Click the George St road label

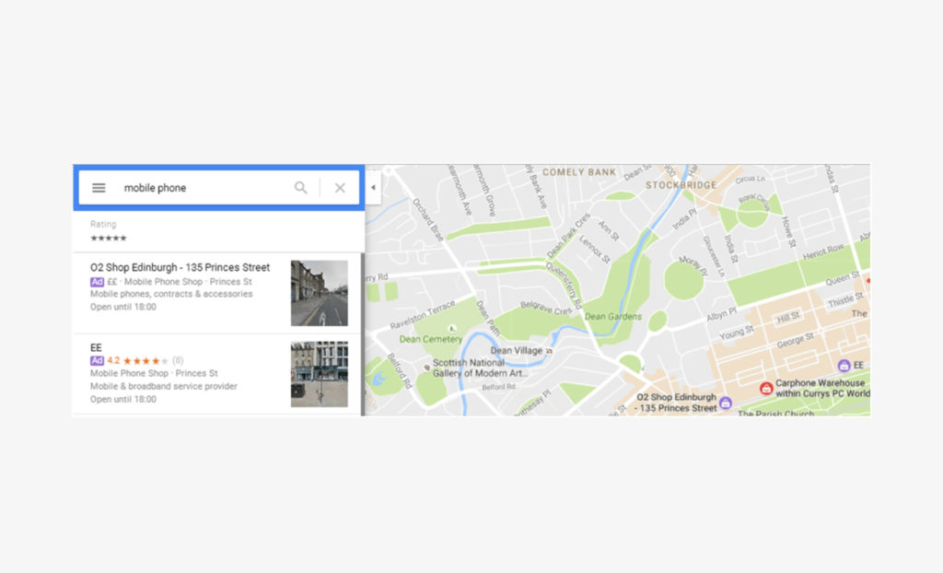(x=795, y=341)
